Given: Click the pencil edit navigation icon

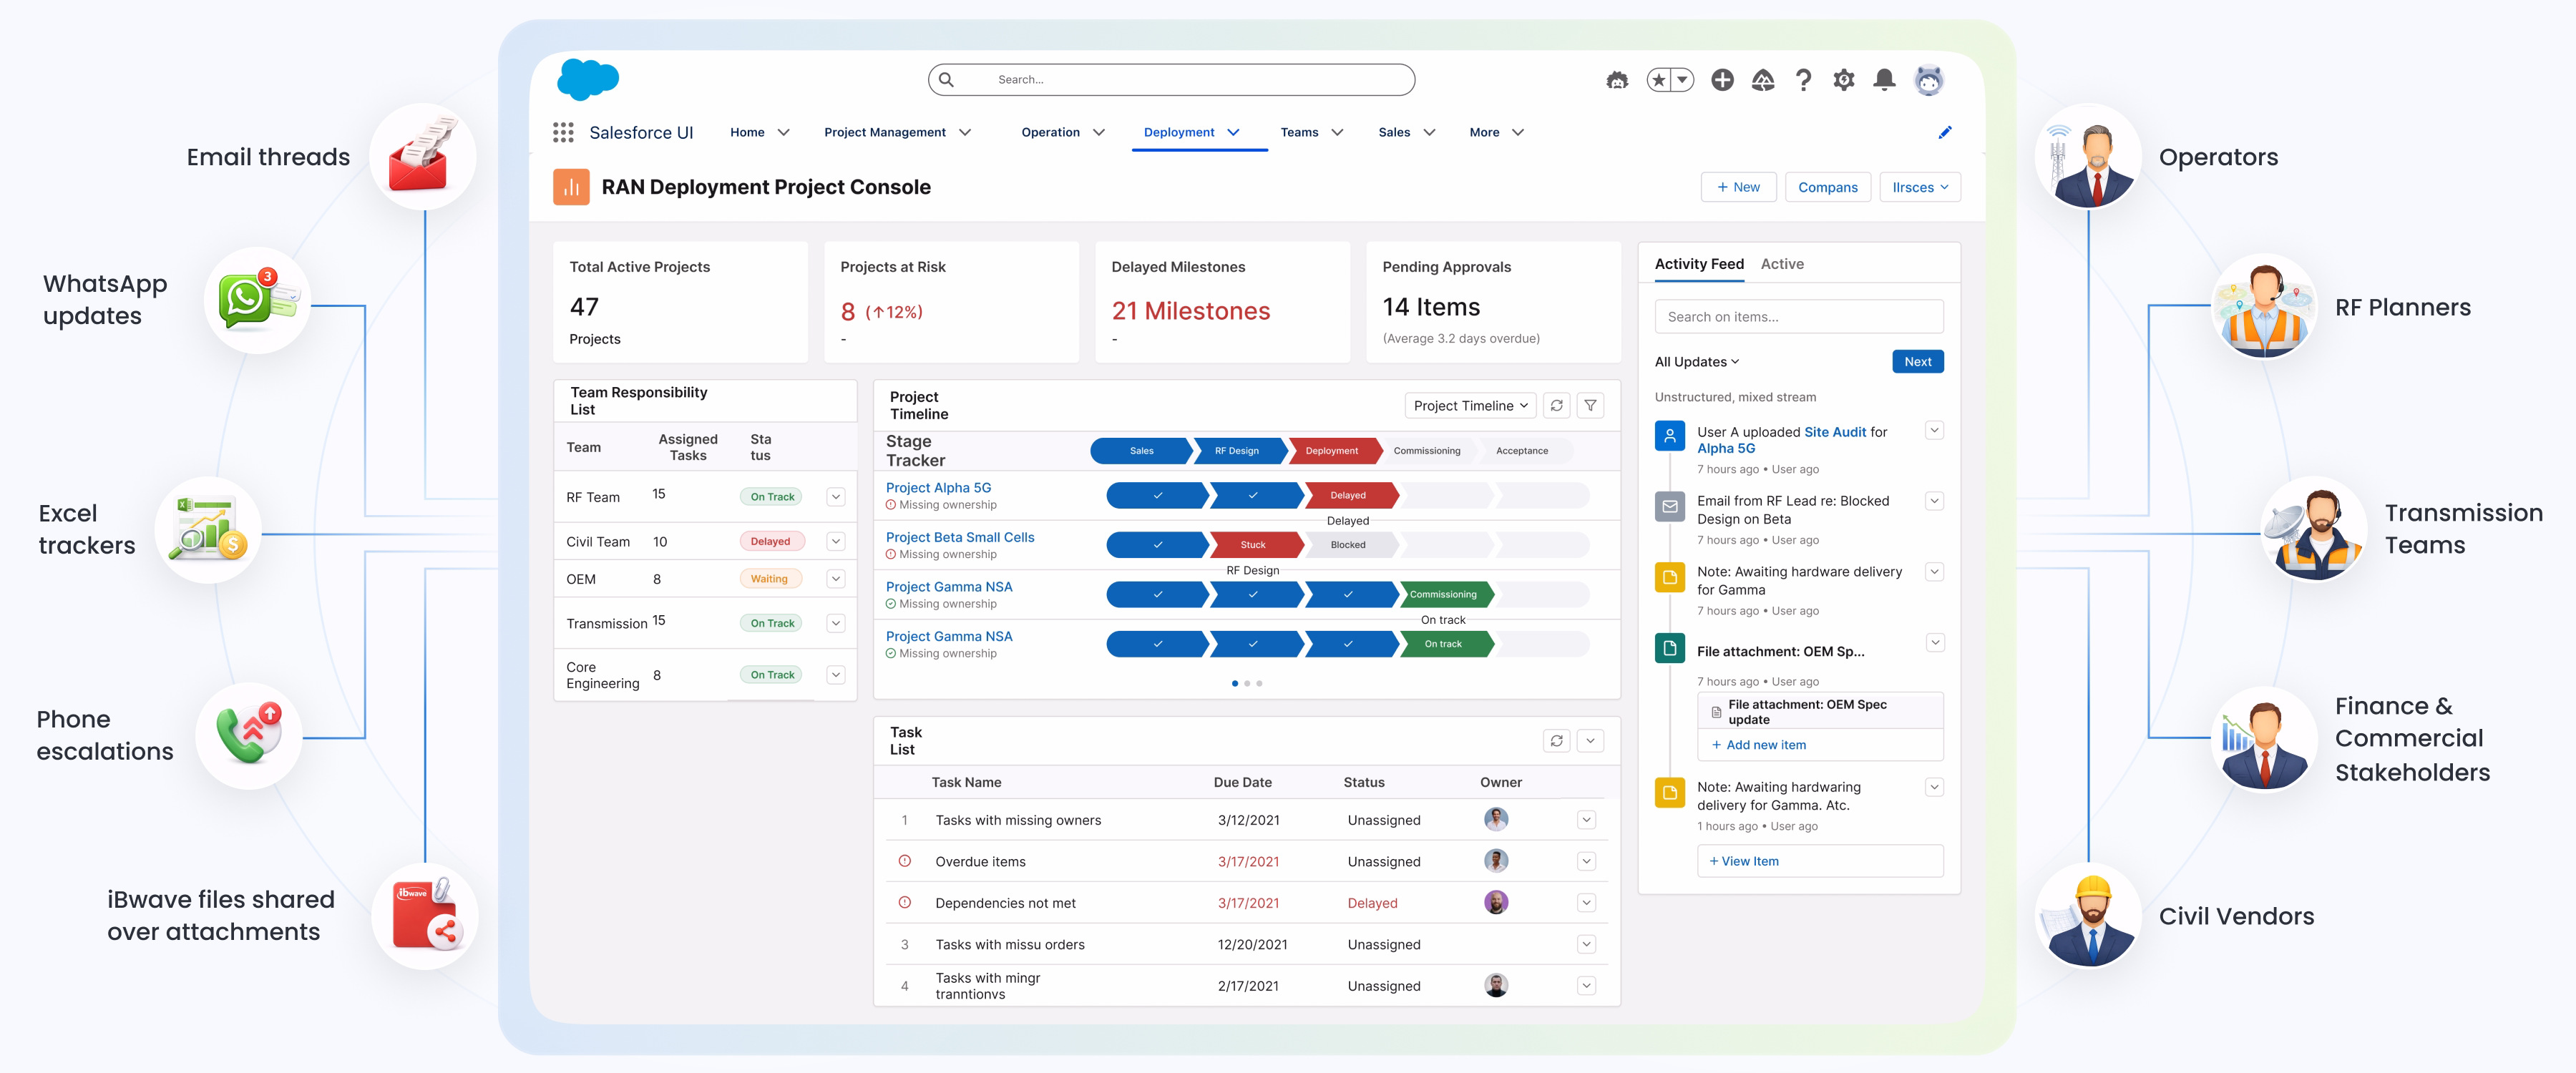Looking at the screenshot, I should point(1945,132).
